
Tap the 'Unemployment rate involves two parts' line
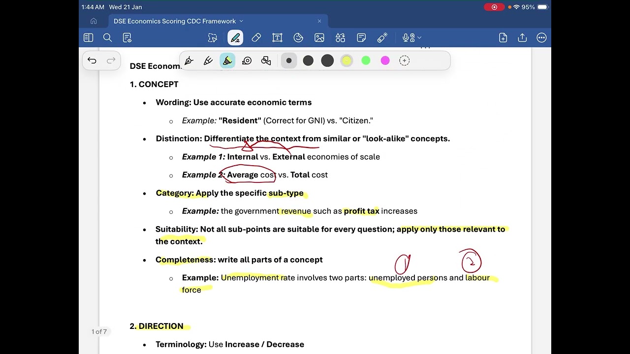(x=336, y=284)
